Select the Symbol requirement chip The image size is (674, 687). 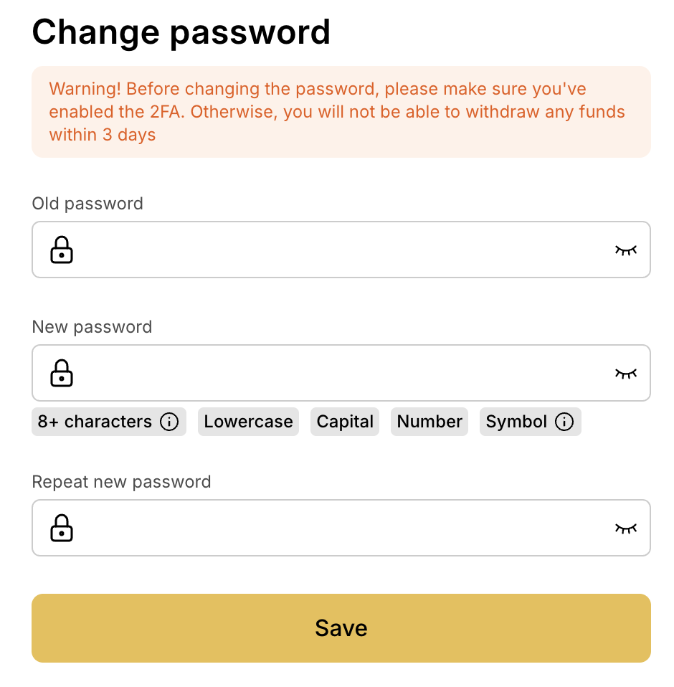coord(531,422)
